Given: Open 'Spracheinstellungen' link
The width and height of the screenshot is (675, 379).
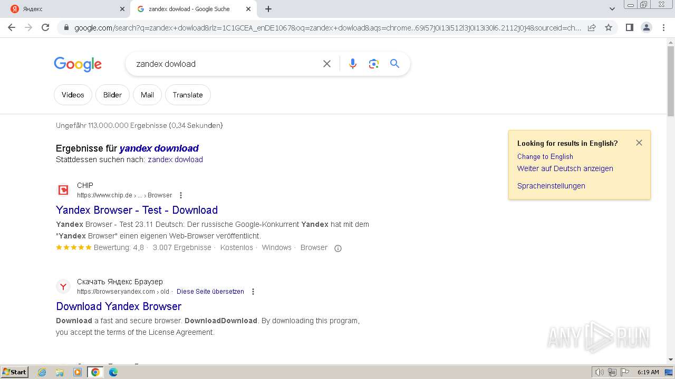Looking at the screenshot, I should coord(551,186).
